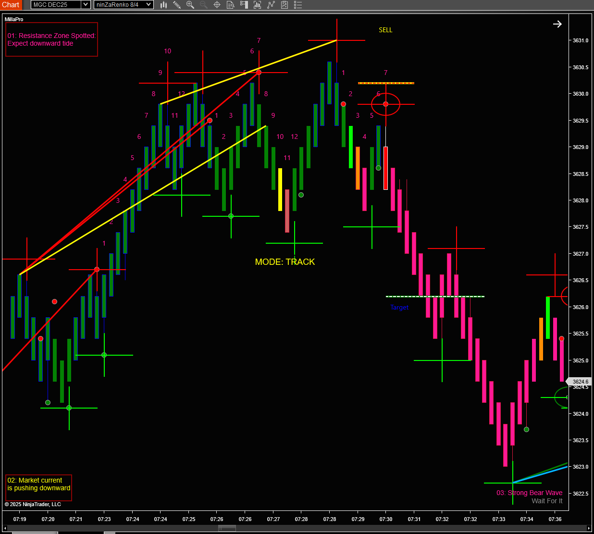Select the Strategies icon on the toolbar

click(x=271, y=5)
